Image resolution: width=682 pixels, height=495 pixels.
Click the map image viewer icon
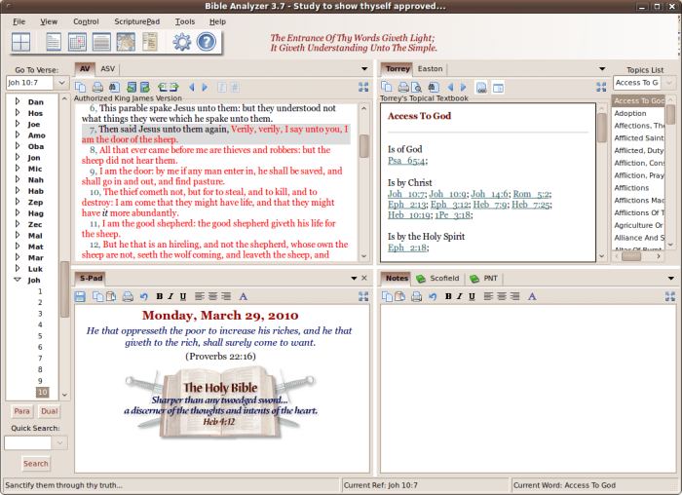126,42
